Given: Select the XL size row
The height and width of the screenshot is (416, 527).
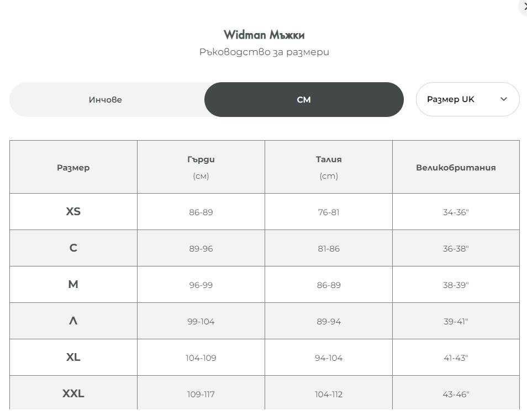Looking at the screenshot, I should (x=265, y=358).
